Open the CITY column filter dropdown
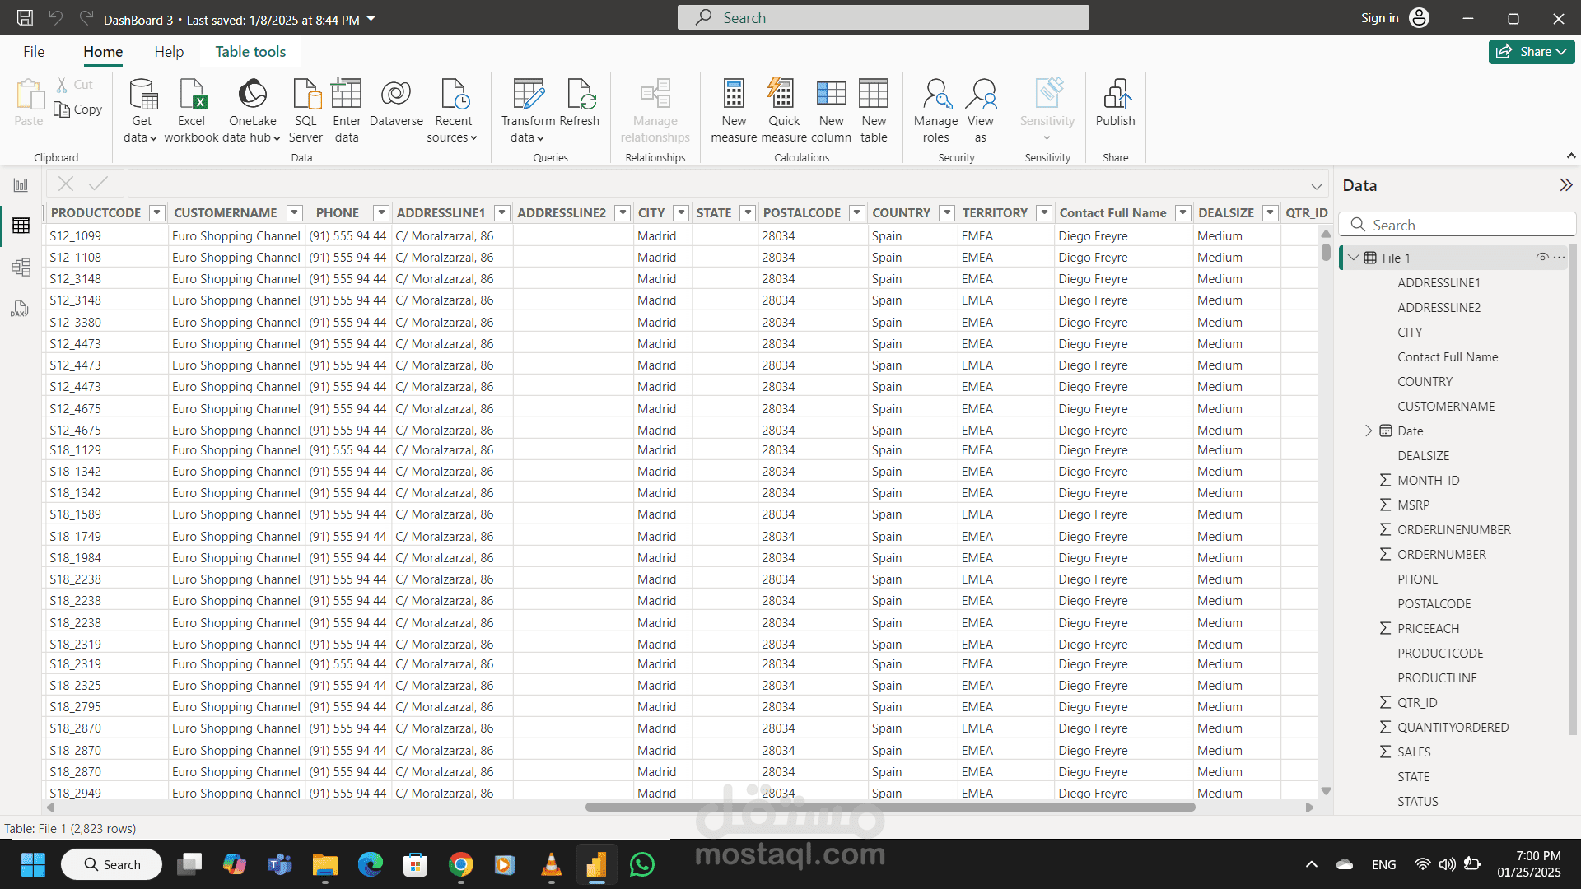 pyautogui.click(x=681, y=213)
